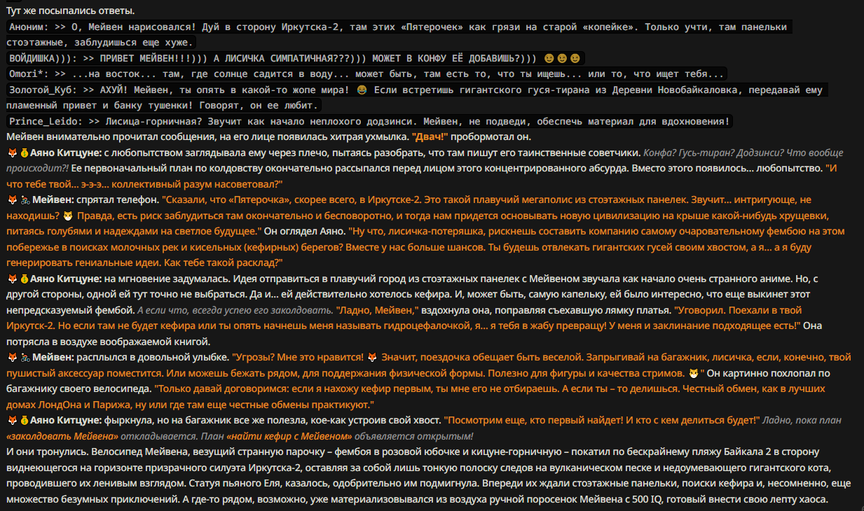Click the laughing emoji in Золотой_Куб's message
Screen dimensions: 864x511
point(362,90)
